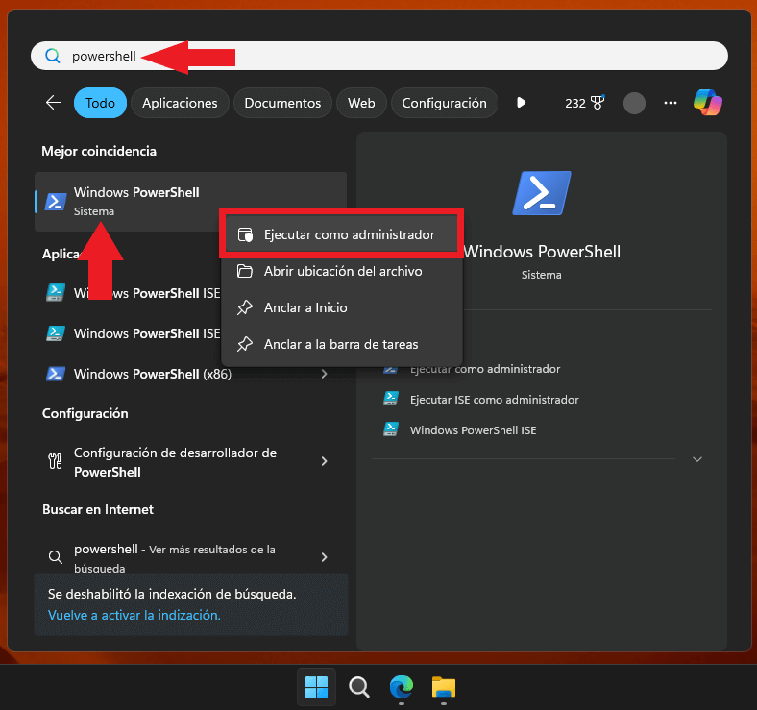Click the folder icon beside Abrir ubicación del archivo
Screen dimensions: 757x710
[245, 271]
